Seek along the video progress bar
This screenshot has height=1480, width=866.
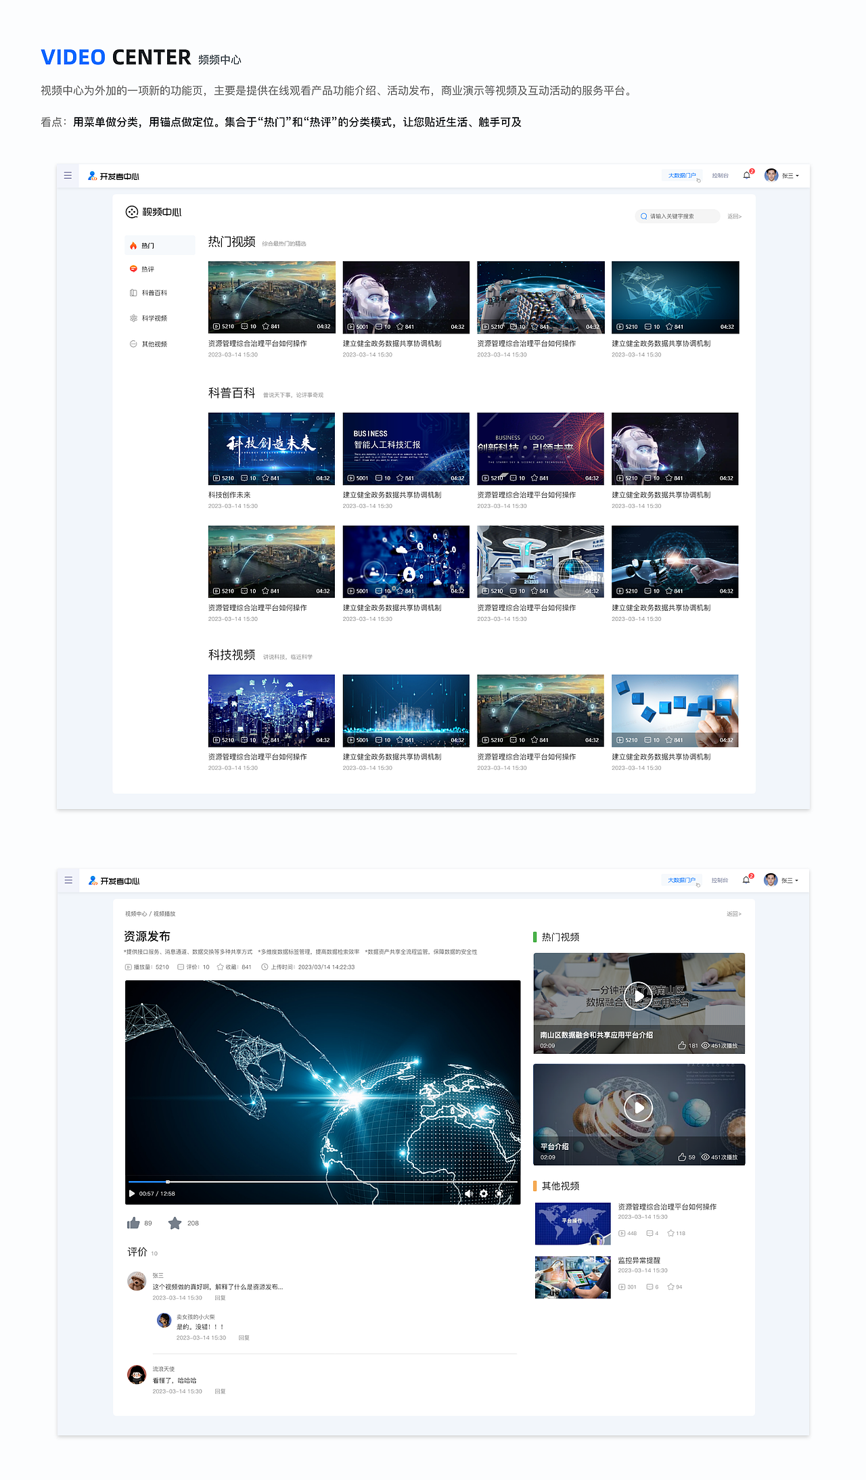coord(323,1182)
